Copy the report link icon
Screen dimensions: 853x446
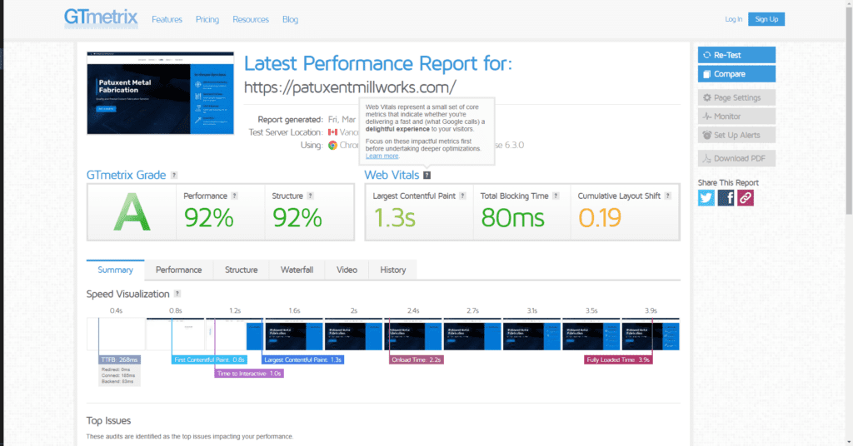coord(746,198)
